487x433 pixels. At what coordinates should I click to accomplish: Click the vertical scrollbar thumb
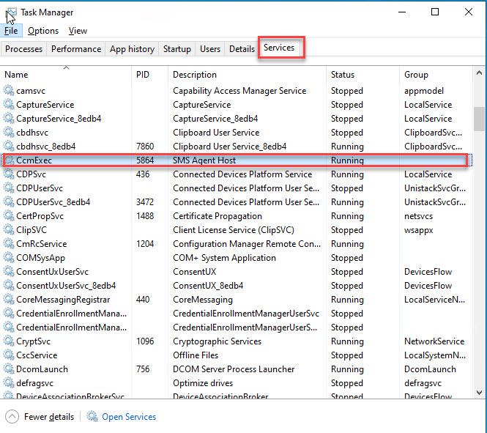click(x=479, y=117)
